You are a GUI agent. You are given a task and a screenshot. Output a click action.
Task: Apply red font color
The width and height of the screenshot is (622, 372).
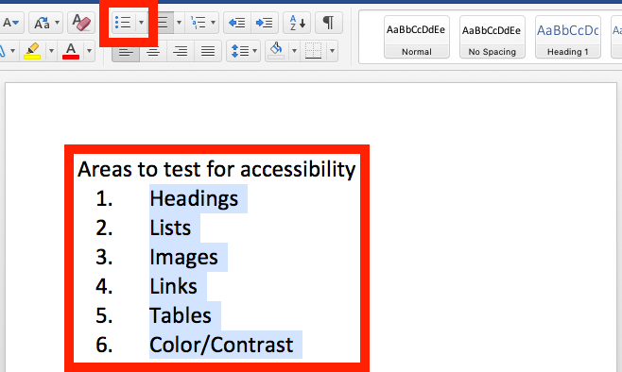71,51
